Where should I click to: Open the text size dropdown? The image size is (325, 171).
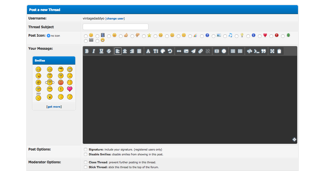tap(156, 51)
